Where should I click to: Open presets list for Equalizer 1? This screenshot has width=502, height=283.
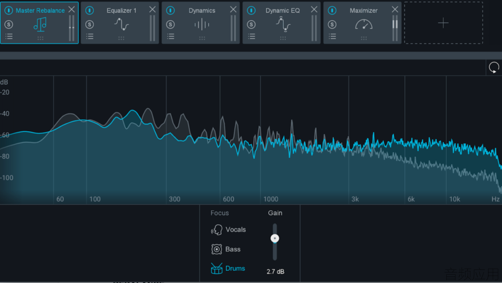tap(90, 36)
